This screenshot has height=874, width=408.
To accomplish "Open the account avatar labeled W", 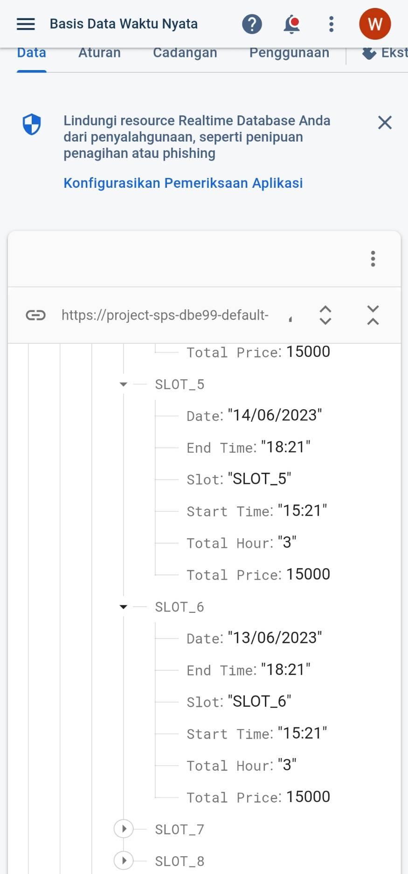I will pos(375,24).
